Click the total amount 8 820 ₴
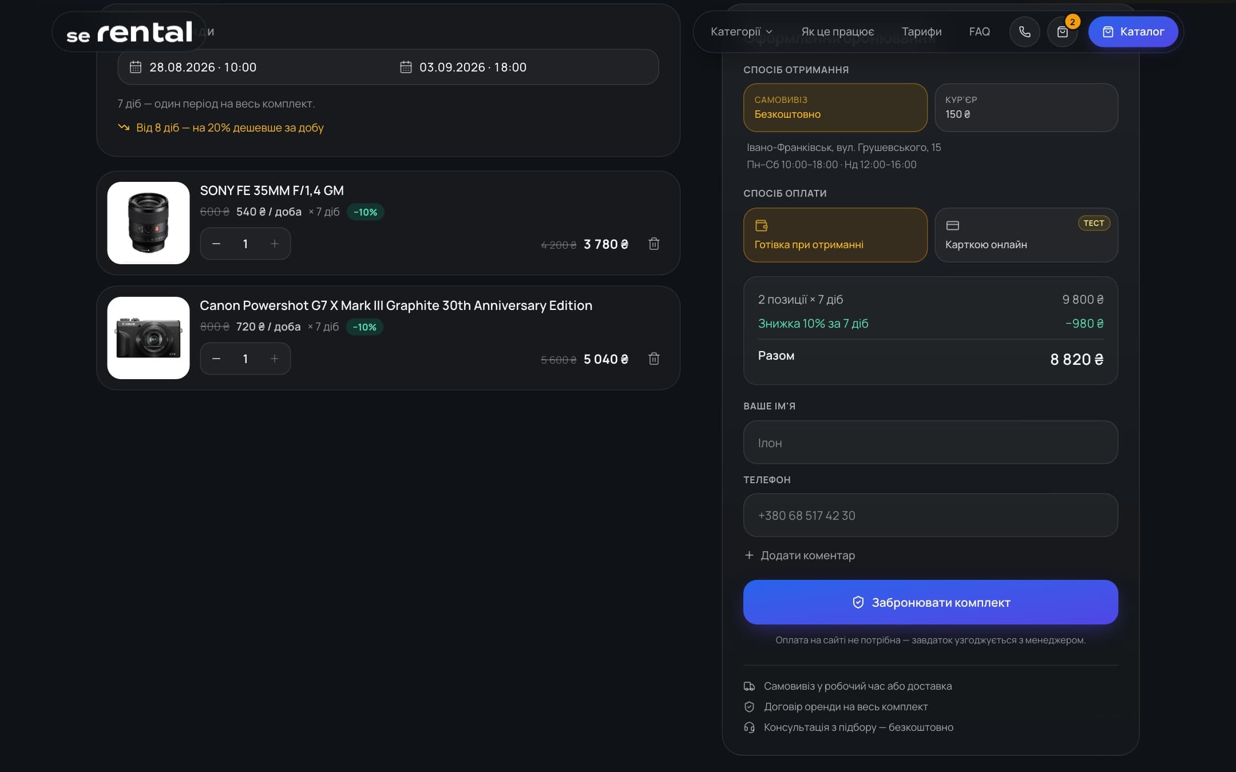 click(x=1076, y=359)
